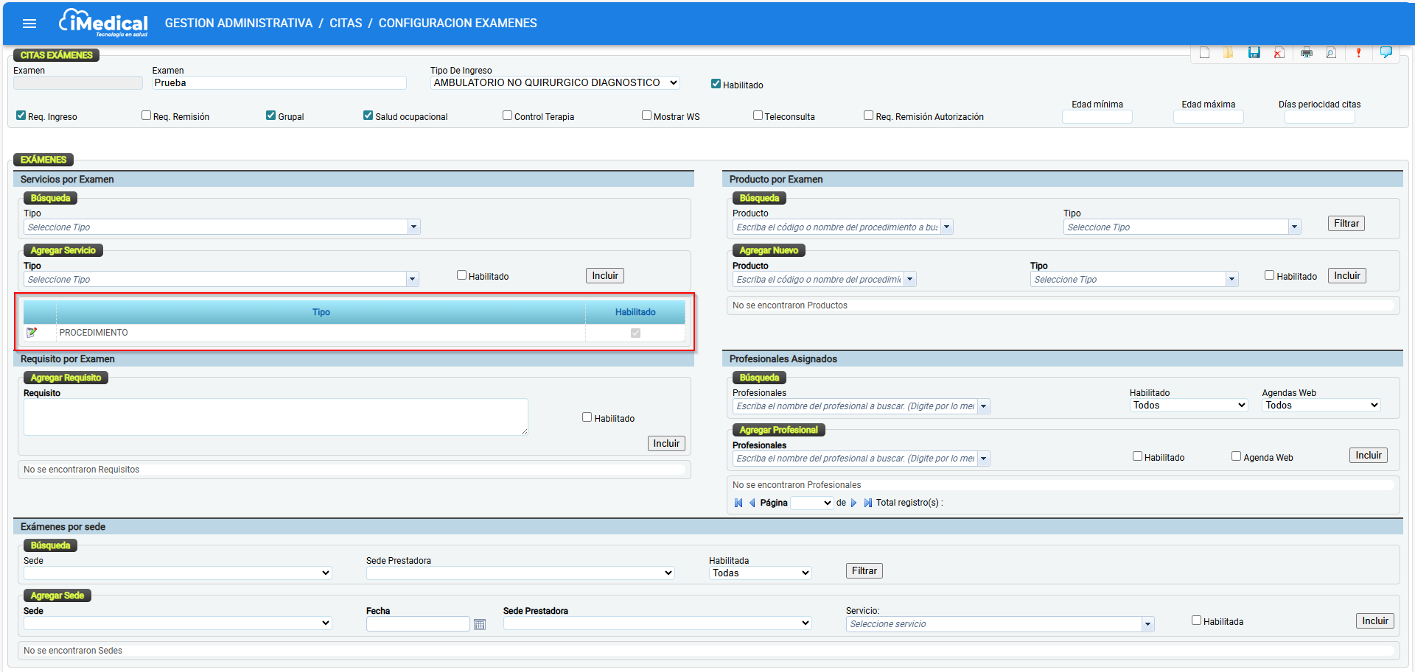
Task: Click the search document magnifier icon
Action: pyautogui.click(x=1331, y=53)
